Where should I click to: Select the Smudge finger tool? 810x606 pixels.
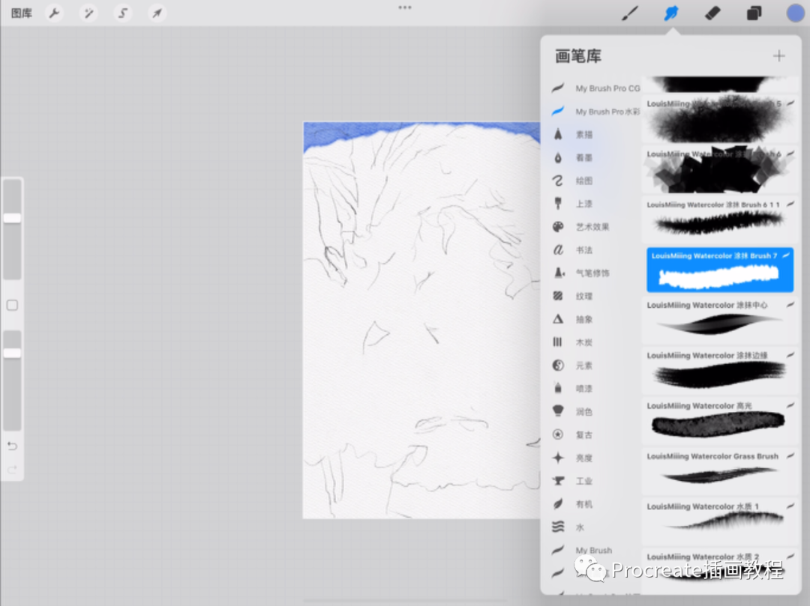(671, 13)
